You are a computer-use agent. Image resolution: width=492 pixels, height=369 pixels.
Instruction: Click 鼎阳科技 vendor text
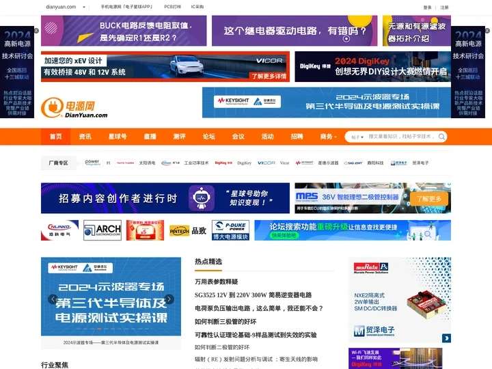tap(375, 163)
